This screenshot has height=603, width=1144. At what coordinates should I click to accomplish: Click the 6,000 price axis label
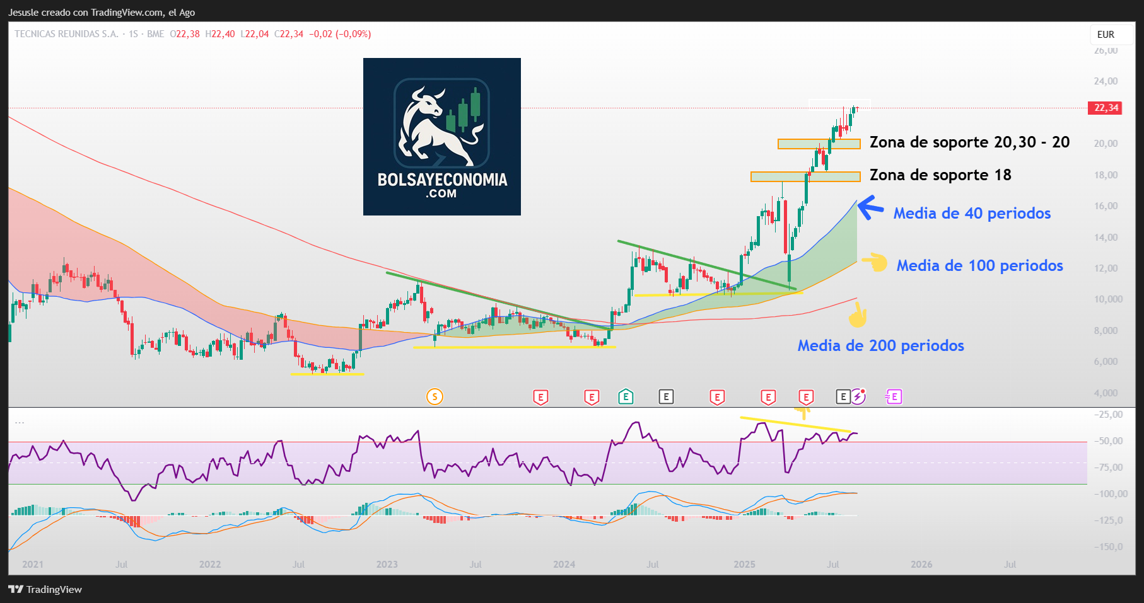[1106, 362]
